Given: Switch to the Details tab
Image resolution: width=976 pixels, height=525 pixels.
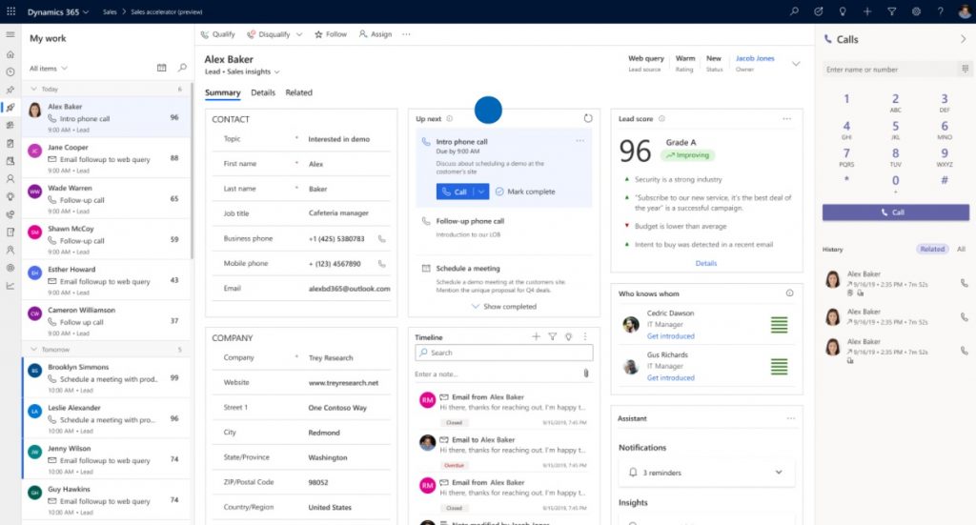Looking at the screenshot, I should coord(263,92).
